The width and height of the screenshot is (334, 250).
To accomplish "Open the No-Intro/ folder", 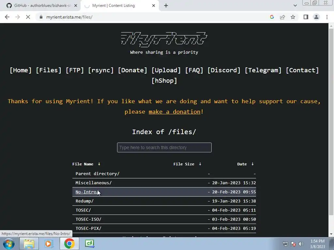I will (87, 192).
